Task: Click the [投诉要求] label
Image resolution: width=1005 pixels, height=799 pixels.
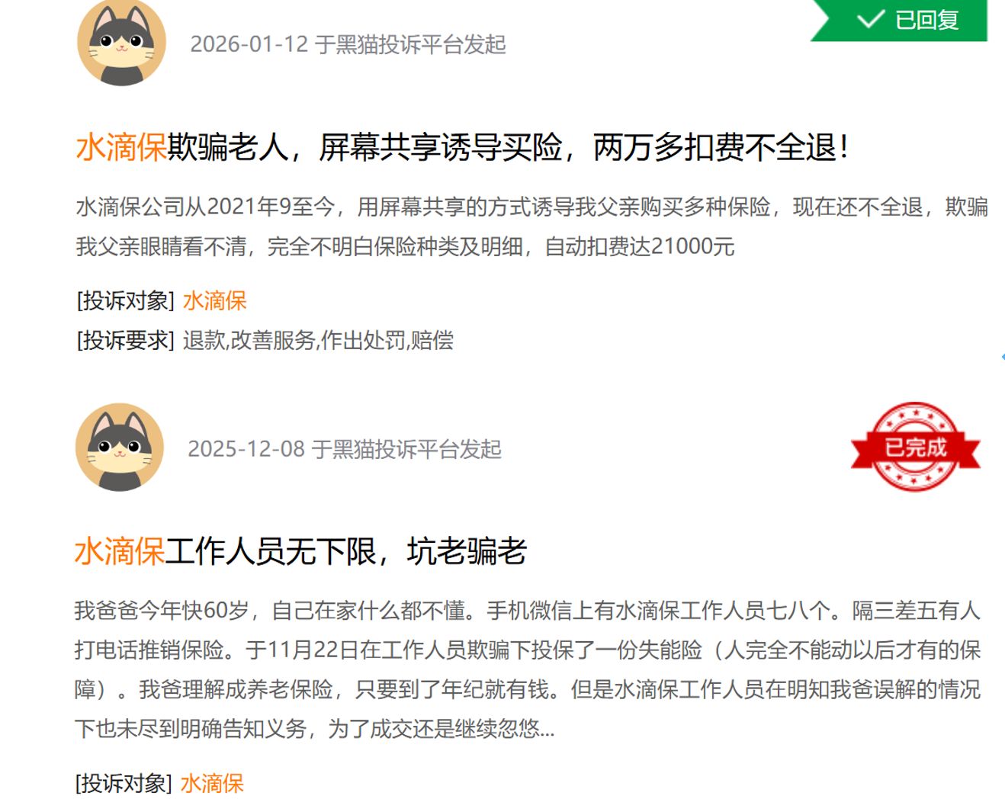Action: (126, 340)
